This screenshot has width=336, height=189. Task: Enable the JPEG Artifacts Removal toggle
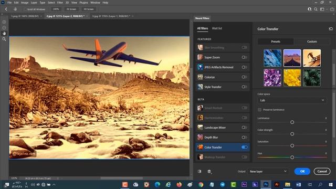(244, 67)
